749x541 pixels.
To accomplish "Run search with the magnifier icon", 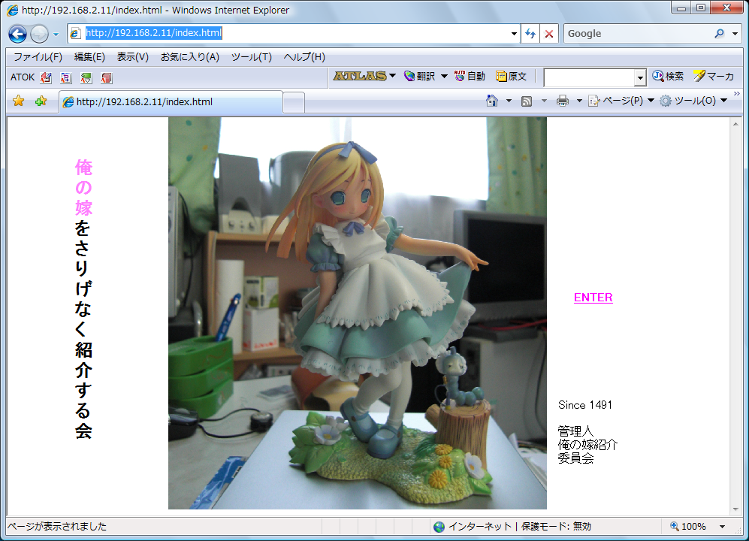I will 720,34.
